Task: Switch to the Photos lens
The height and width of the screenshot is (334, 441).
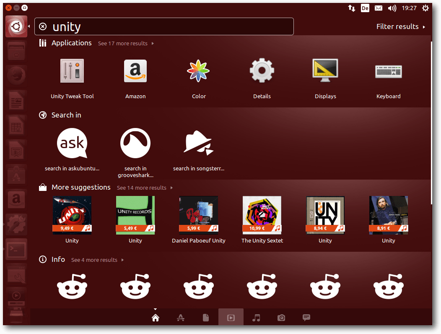Action: (281, 318)
